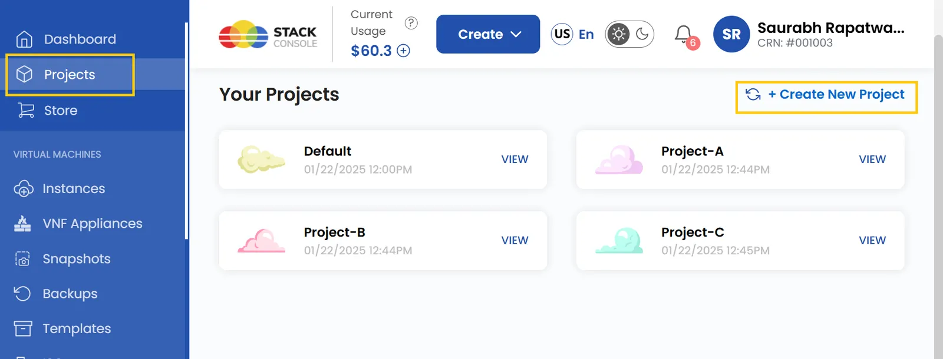Click the Templates archive icon
The image size is (943, 359).
point(23,328)
